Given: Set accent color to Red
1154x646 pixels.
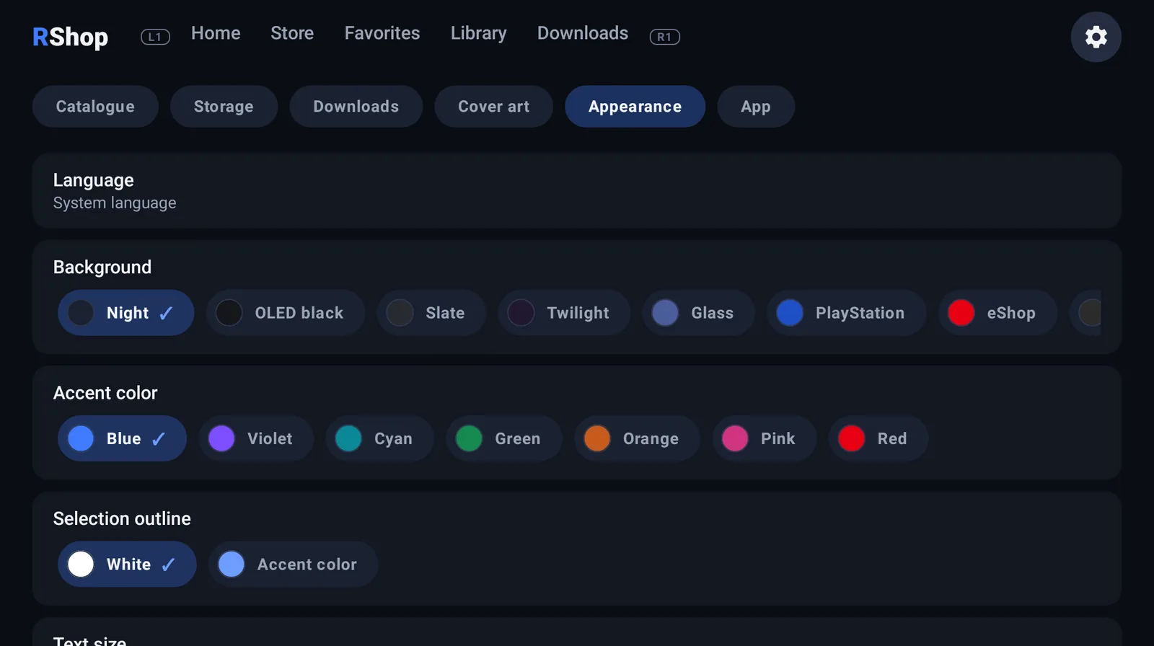Looking at the screenshot, I should point(878,438).
